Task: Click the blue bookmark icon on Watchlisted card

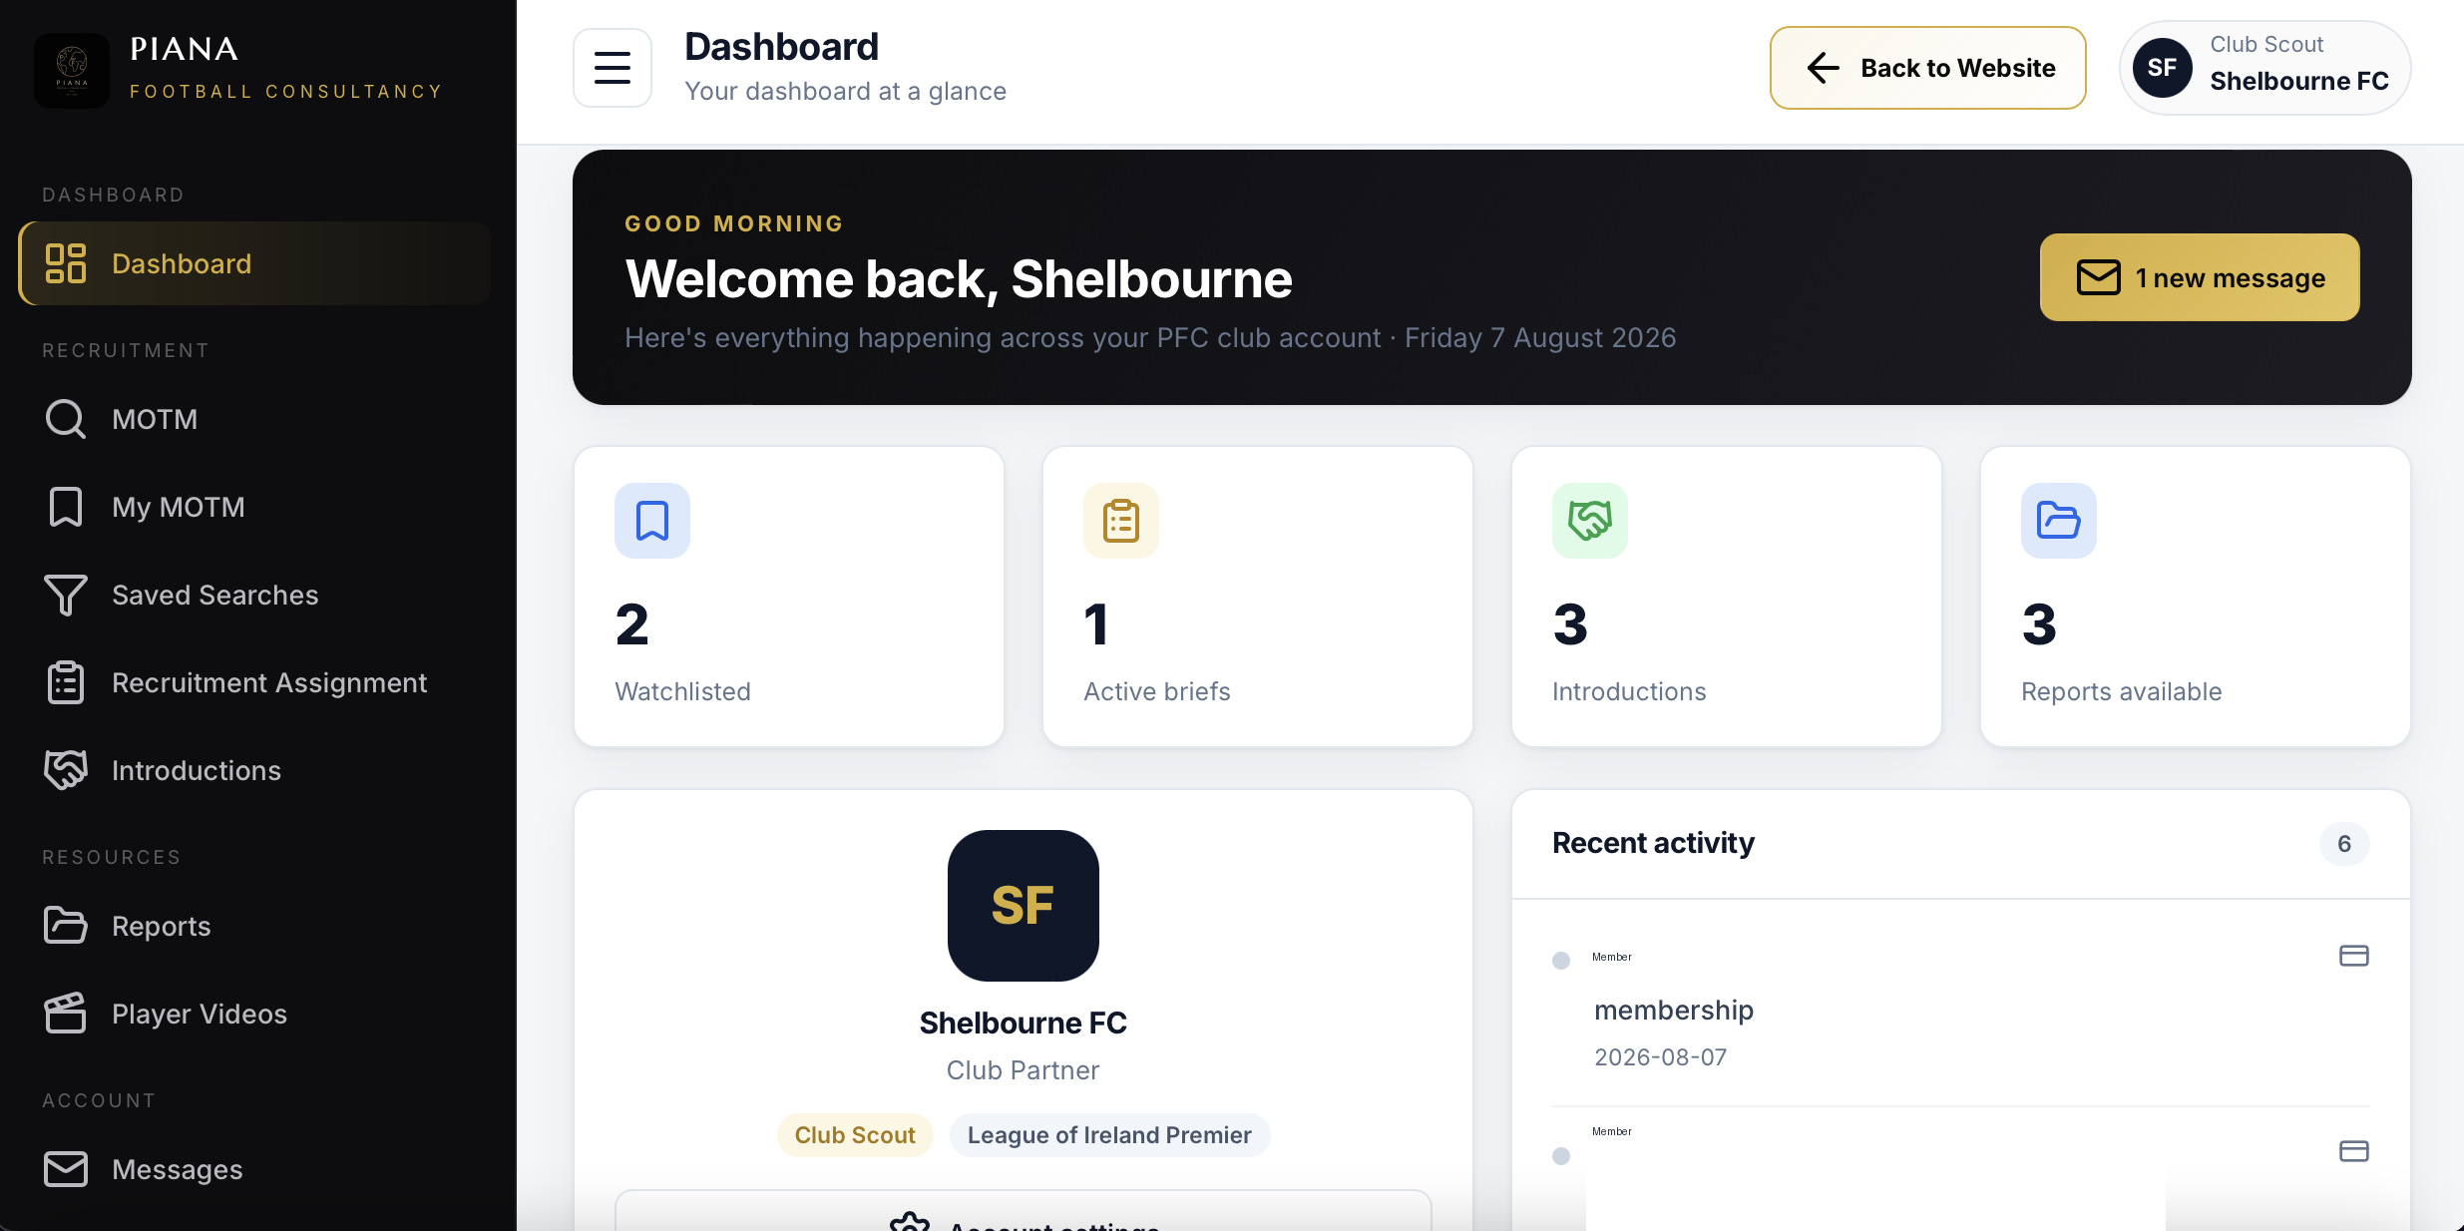Action: tap(652, 521)
